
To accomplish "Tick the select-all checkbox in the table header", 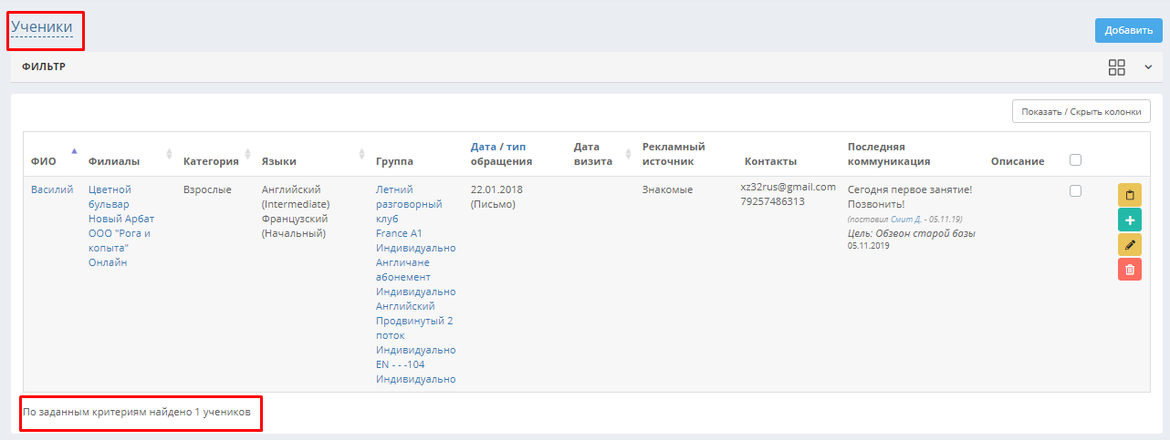I will point(1075,160).
